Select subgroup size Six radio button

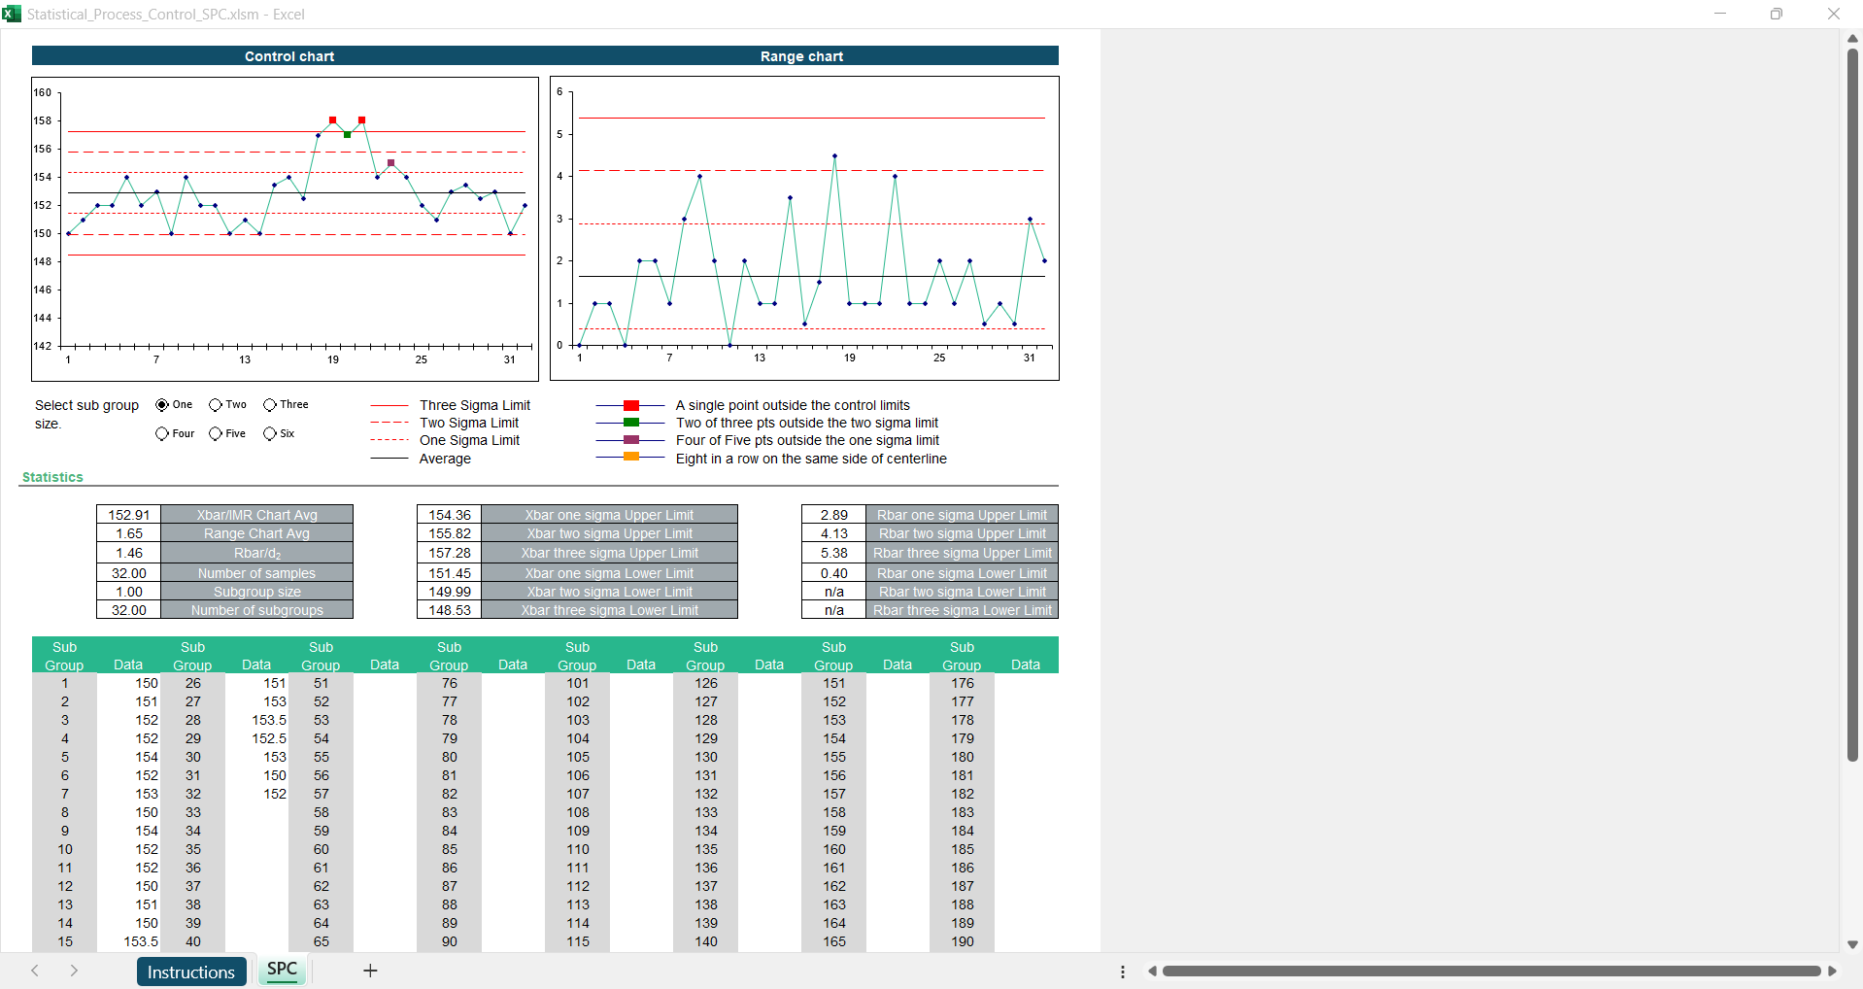click(270, 434)
